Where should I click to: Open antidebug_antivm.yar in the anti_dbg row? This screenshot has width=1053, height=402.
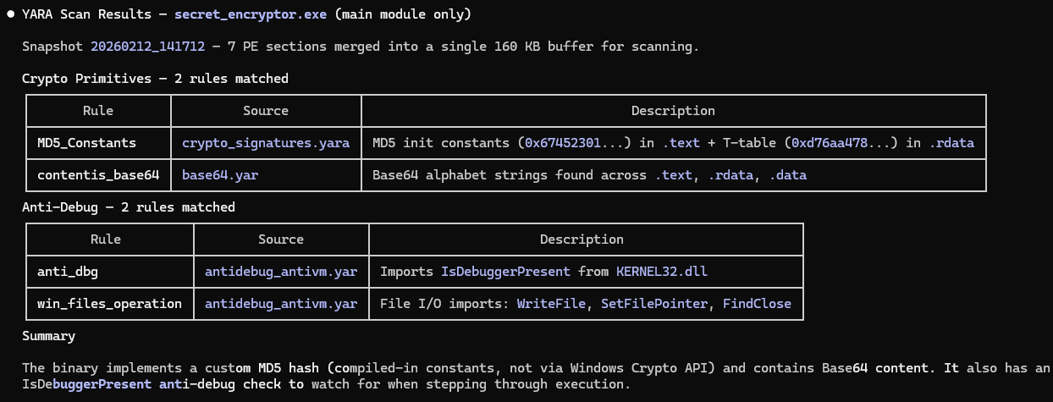click(x=281, y=272)
